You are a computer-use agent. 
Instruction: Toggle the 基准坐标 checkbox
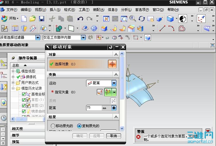[24, 94]
